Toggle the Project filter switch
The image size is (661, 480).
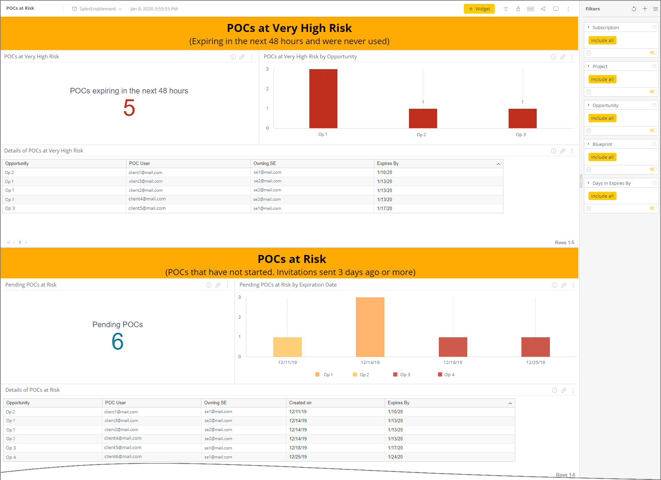coord(653,92)
